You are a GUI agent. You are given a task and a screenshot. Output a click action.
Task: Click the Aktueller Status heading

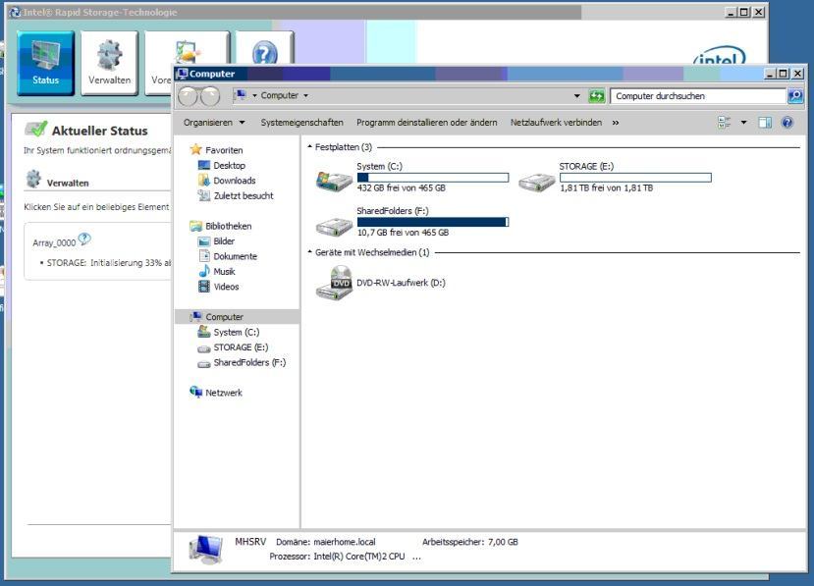(100, 131)
